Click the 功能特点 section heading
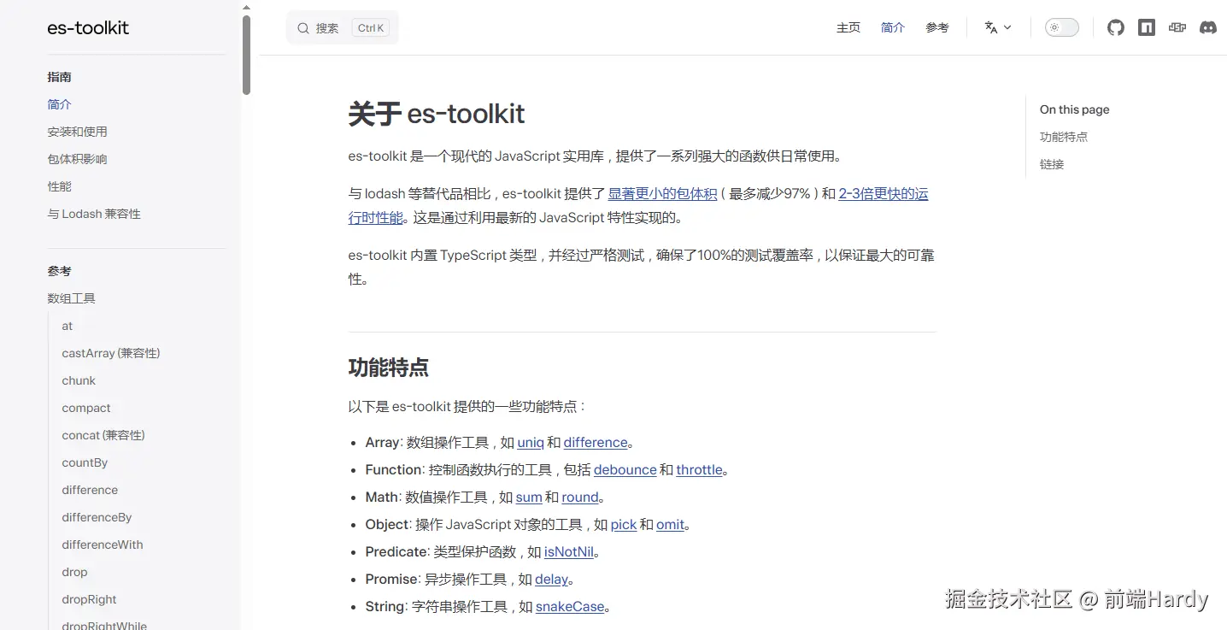 tap(389, 368)
